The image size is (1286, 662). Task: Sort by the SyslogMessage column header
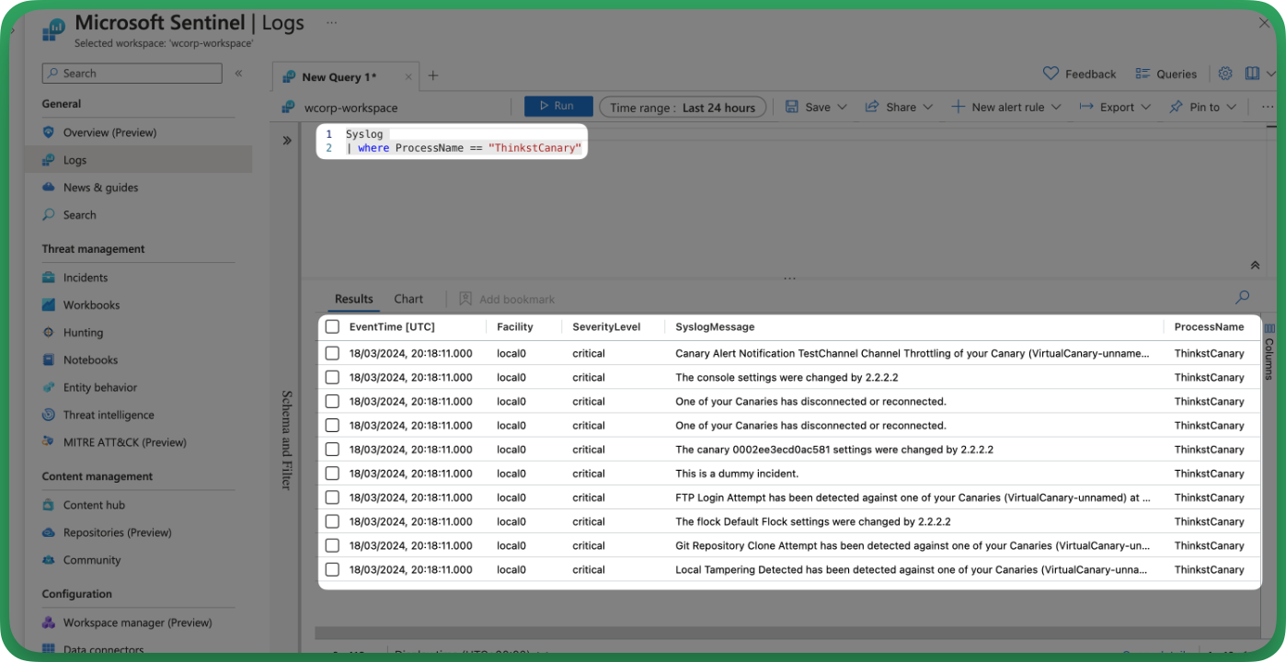[x=715, y=327]
